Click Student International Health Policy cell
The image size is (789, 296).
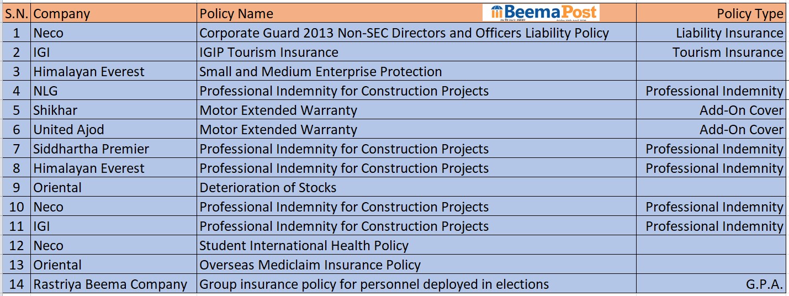pos(304,246)
